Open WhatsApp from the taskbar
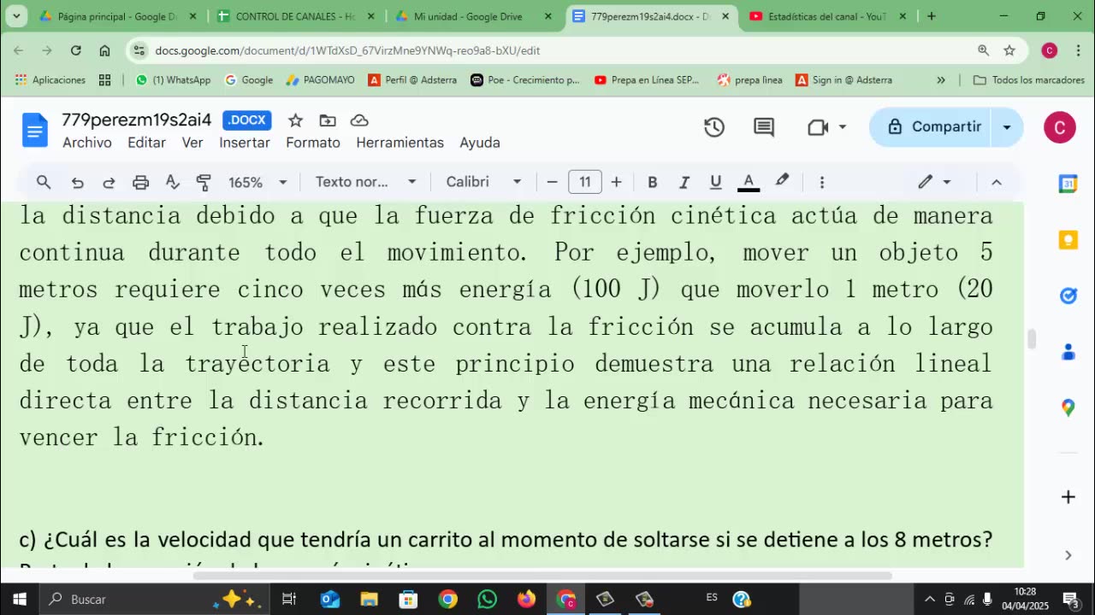This screenshot has height=615, width=1095. coord(487,600)
